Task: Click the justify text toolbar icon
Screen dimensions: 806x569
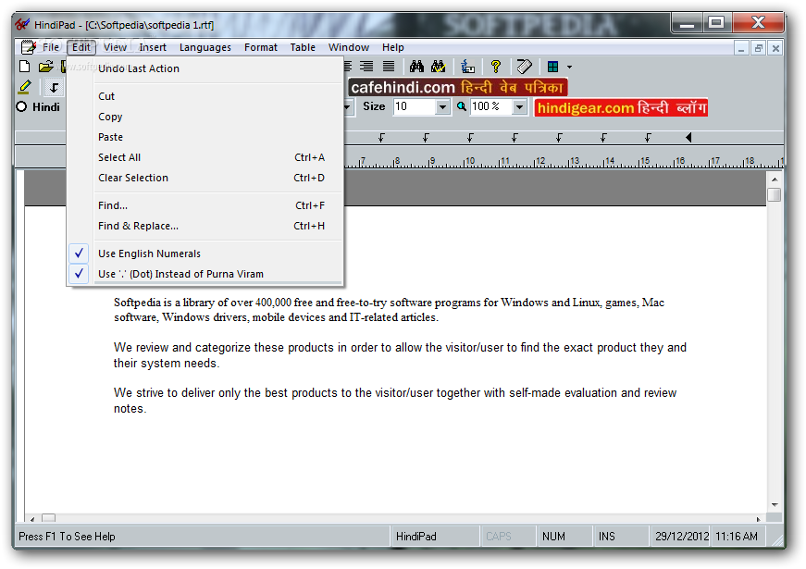Action: point(389,67)
